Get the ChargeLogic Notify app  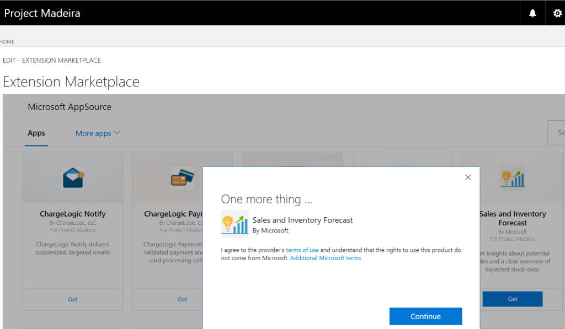pos(72,299)
